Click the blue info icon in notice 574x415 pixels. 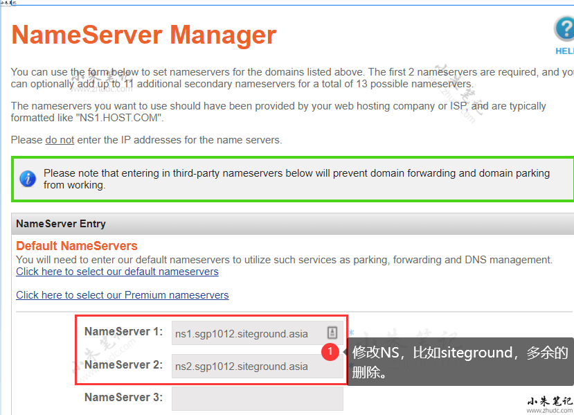(x=27, y=179)
